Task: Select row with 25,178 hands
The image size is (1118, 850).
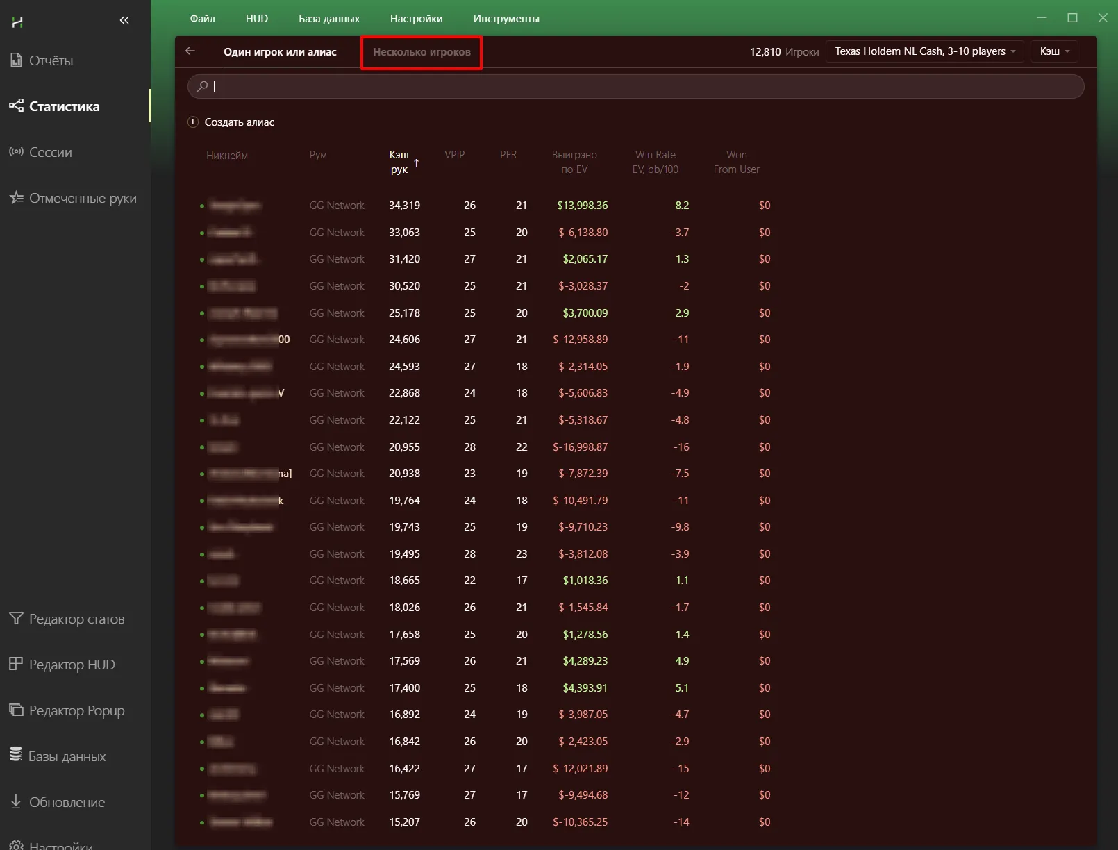Action: 486,313
